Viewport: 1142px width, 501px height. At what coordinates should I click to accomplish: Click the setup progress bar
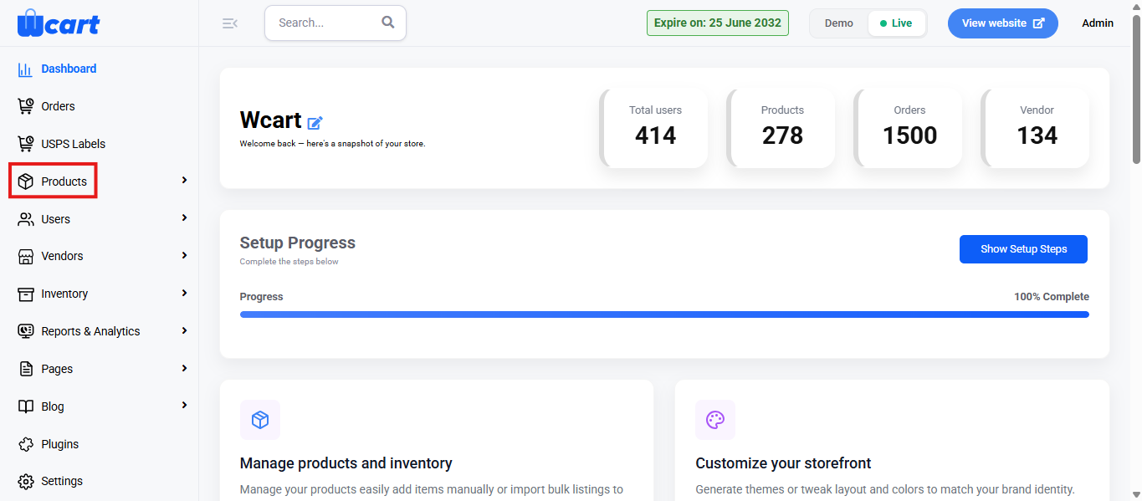coord(664,314)
